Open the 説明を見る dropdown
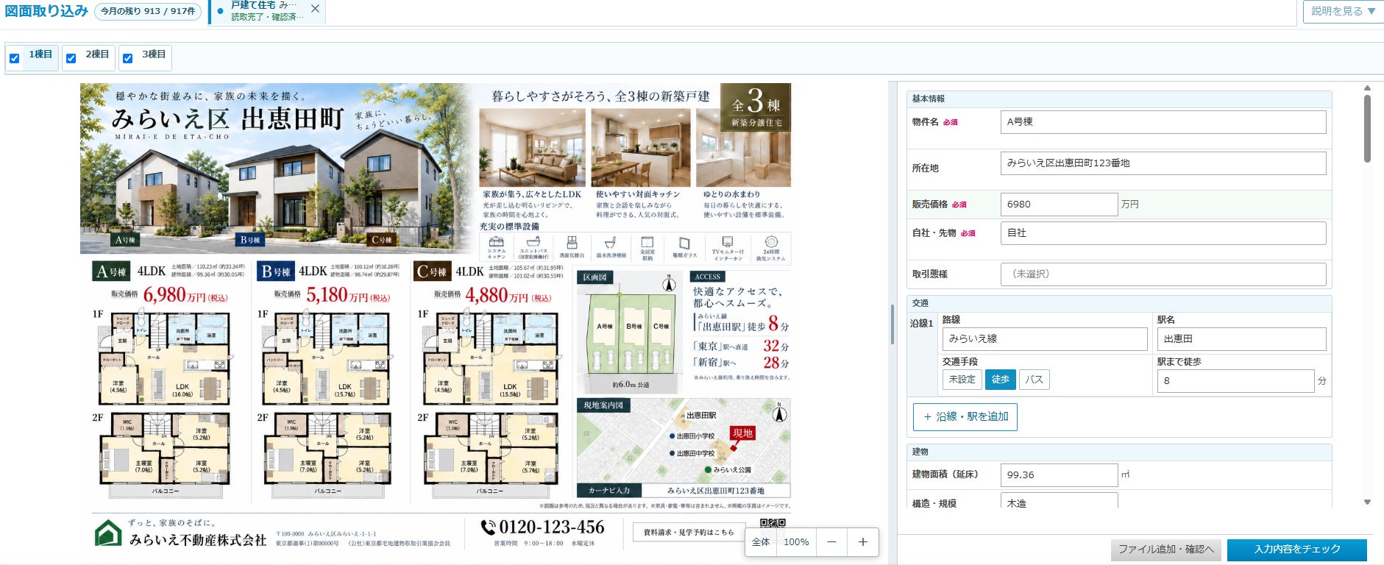Screen dimensions: 1384x565 pyautogui.click(x=1343, y=11)
